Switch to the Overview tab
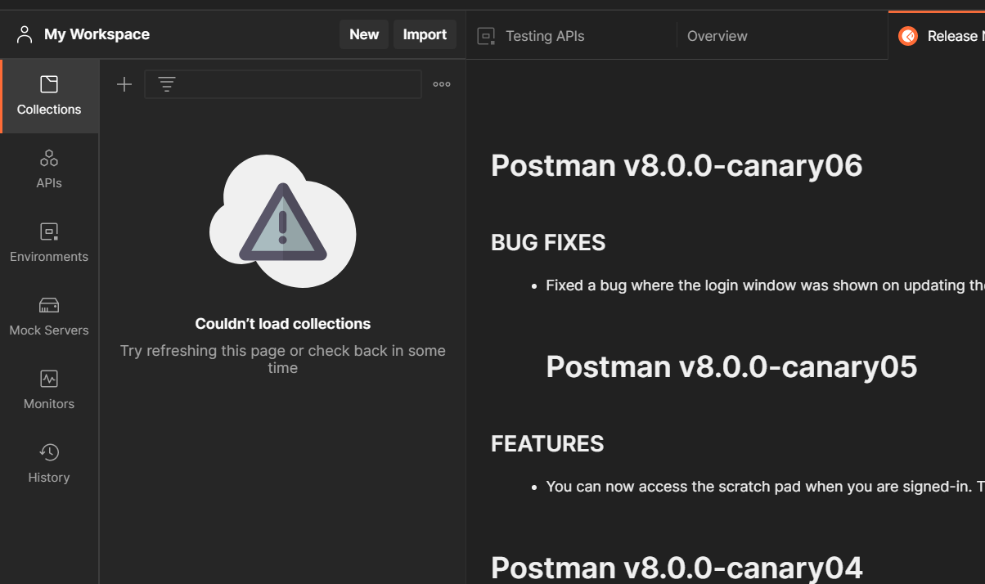 click(x=717, y=35)
